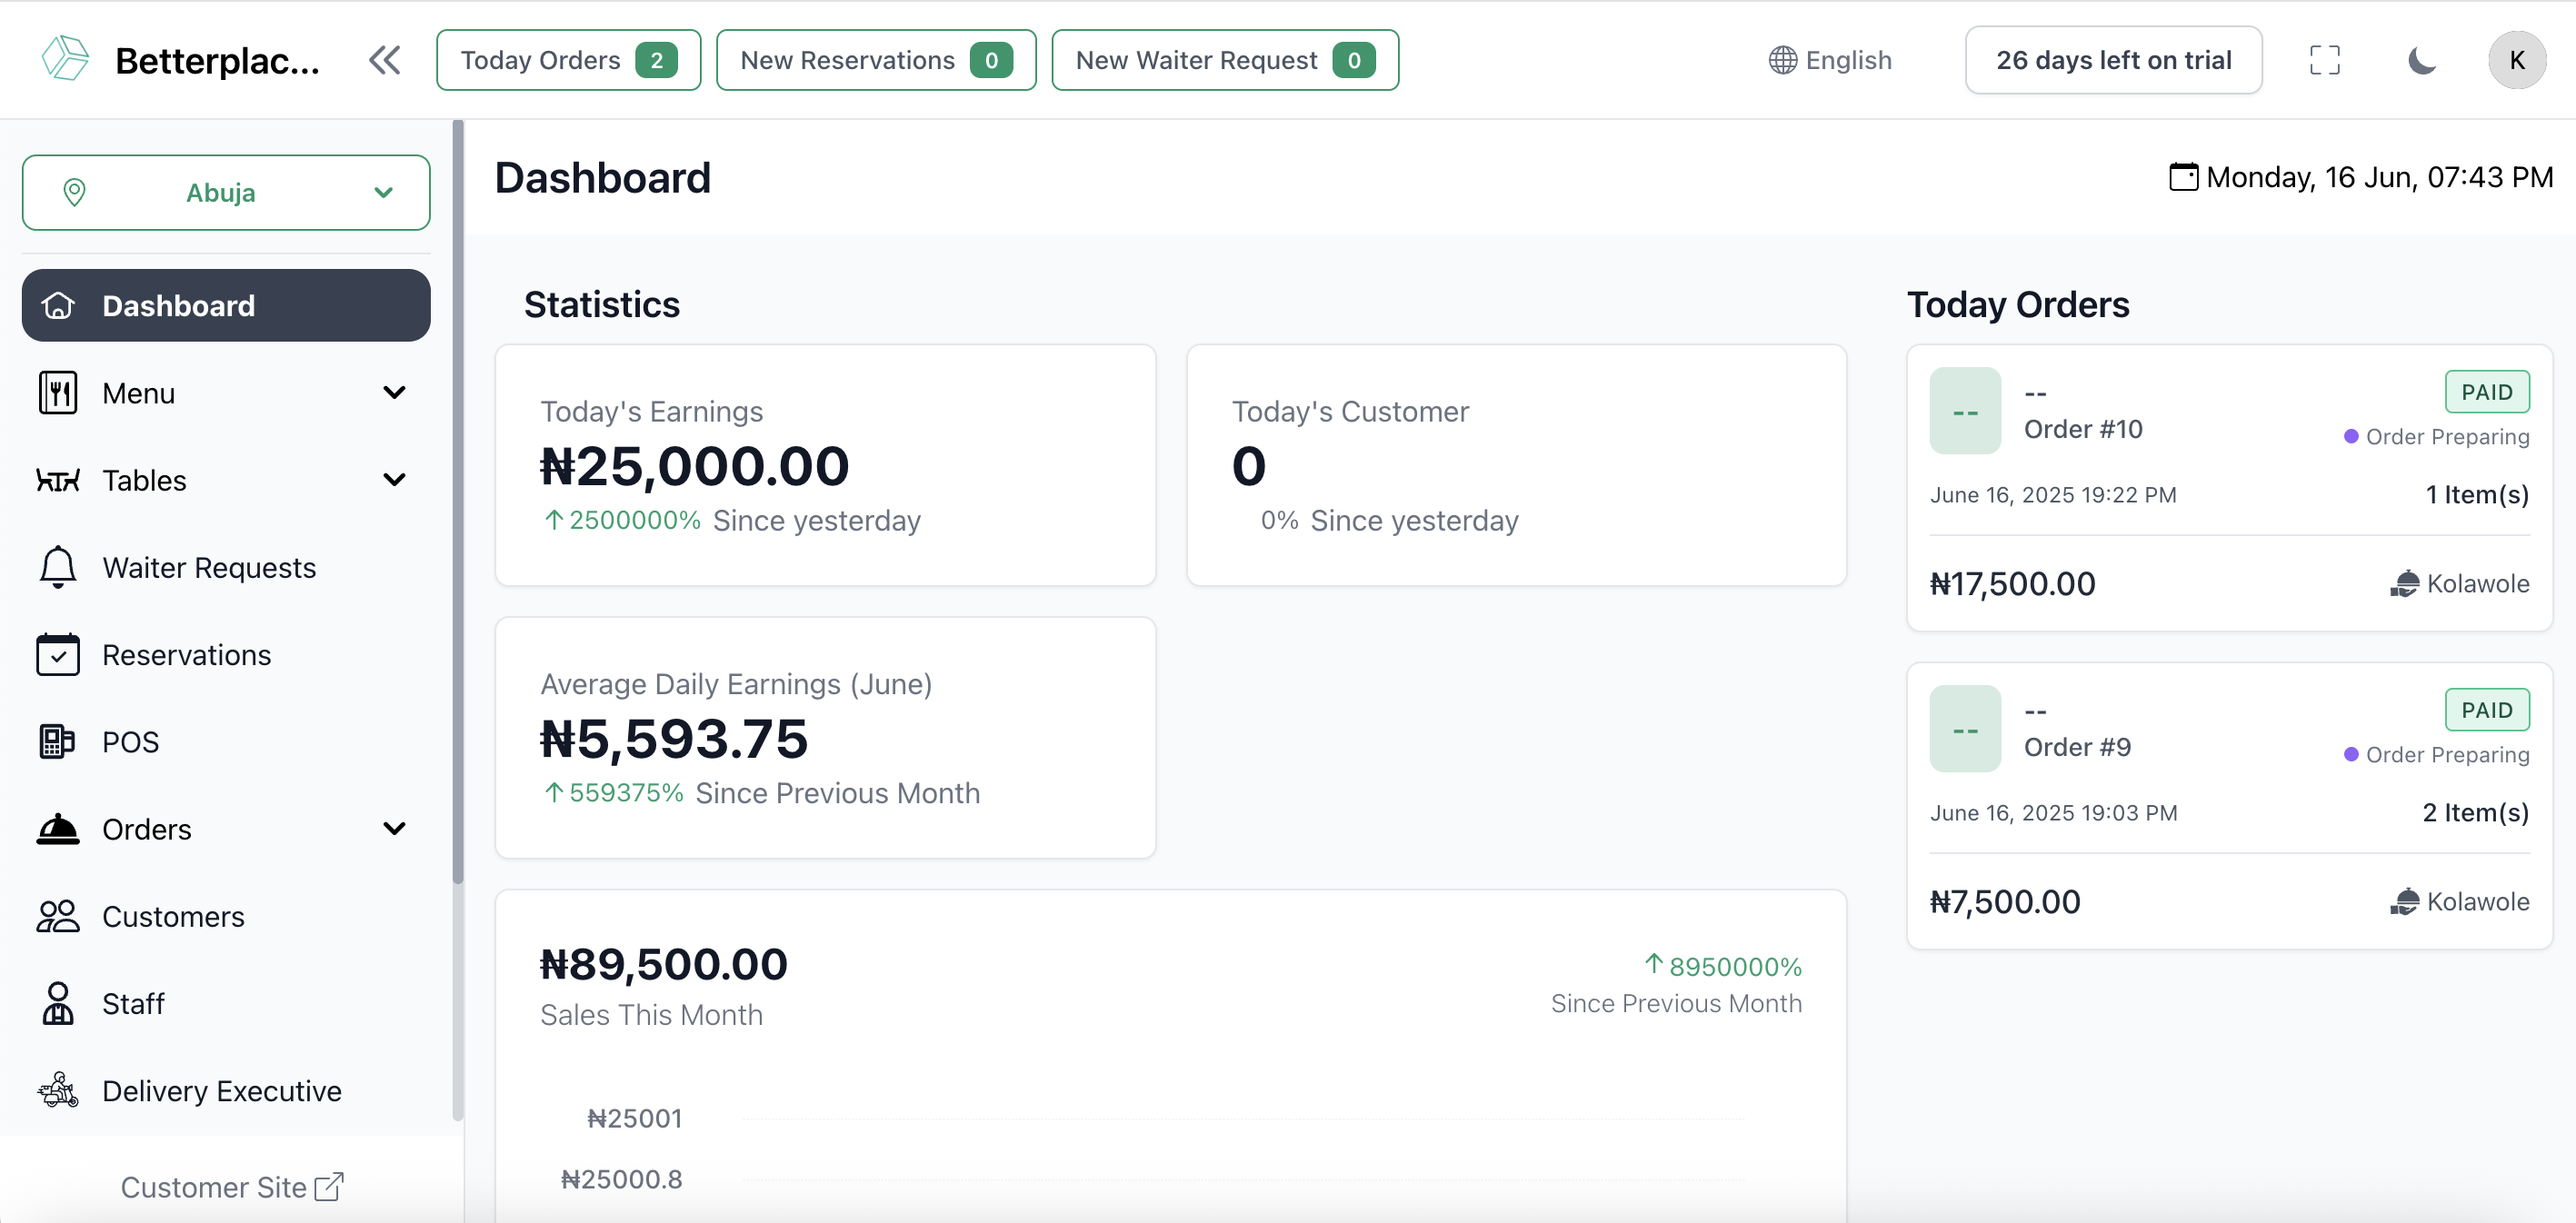Click waiter icon on Order #10
This screenshot has height=1223, width=2576.
[x=2405, y=584]
